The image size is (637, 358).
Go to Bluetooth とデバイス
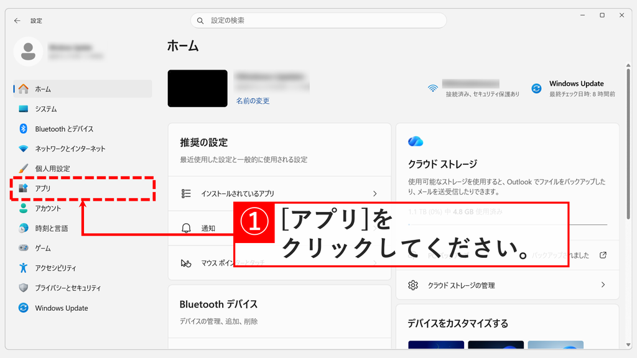coord(83,129)
